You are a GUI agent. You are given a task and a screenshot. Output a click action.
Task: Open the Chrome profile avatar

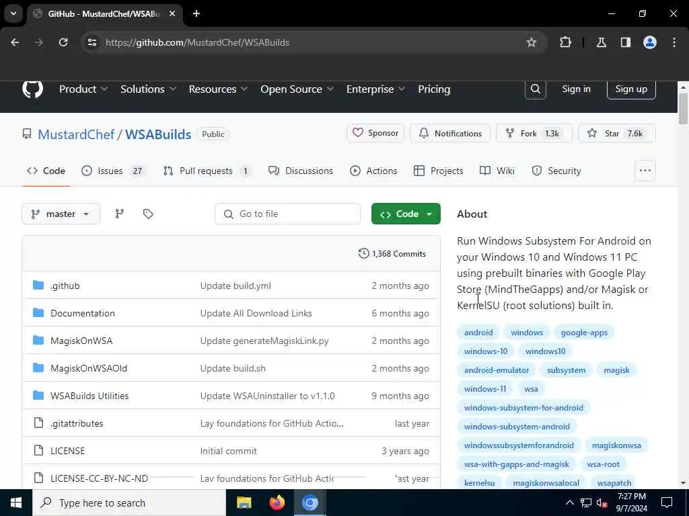tap(650, 42)
